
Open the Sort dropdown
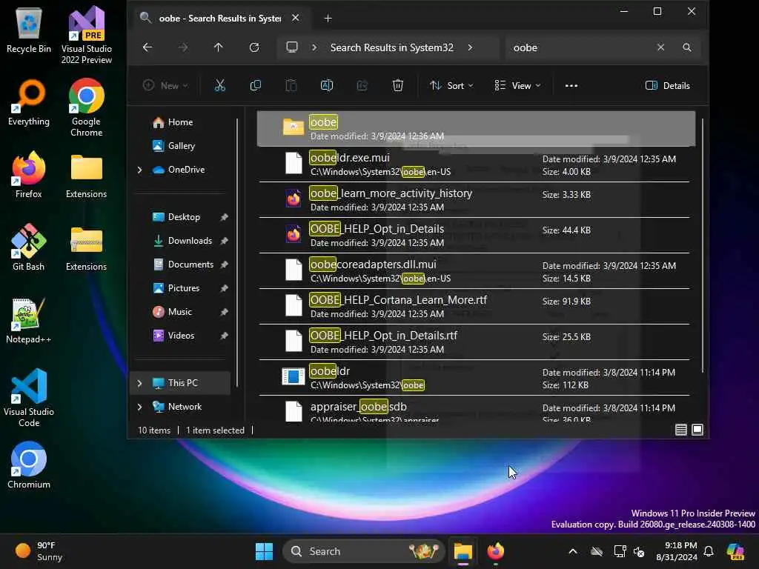451,86
